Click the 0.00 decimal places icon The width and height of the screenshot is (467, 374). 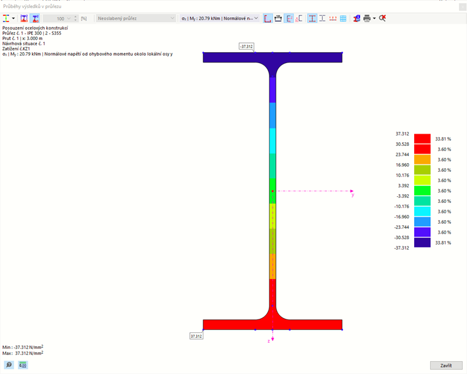tap(23, 365)
